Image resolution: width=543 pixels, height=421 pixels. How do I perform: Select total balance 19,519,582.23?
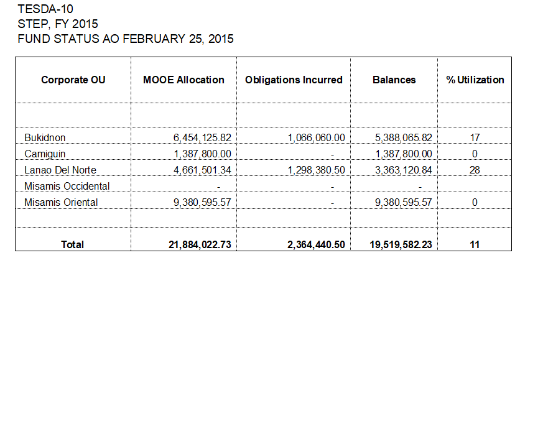[401, 245]
